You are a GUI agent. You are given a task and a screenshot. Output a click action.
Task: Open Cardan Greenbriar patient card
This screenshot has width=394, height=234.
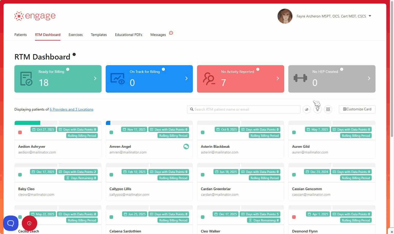(241, 182)
